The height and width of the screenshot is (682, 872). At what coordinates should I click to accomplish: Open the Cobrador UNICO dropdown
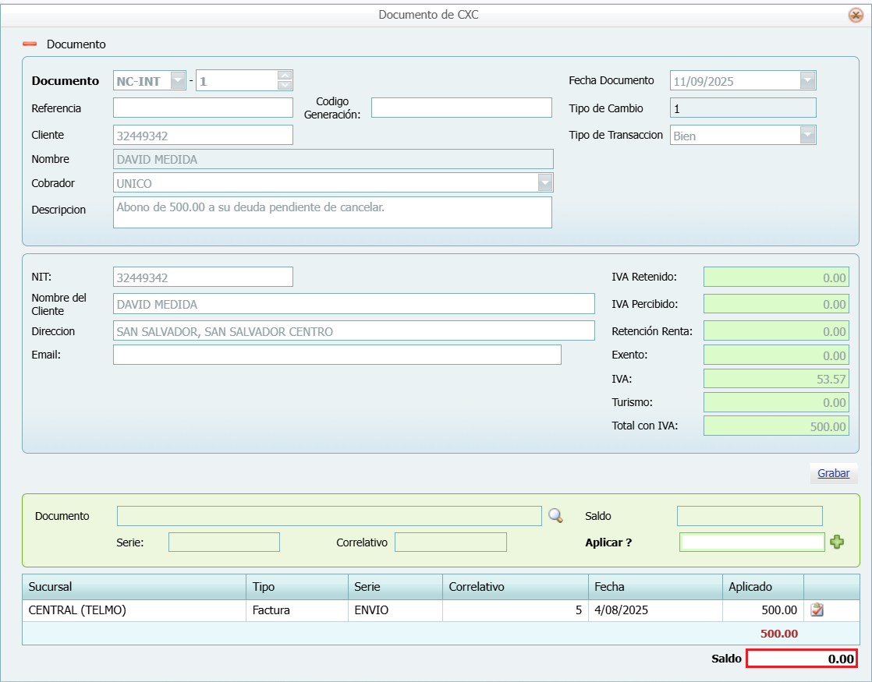(544, 182)
